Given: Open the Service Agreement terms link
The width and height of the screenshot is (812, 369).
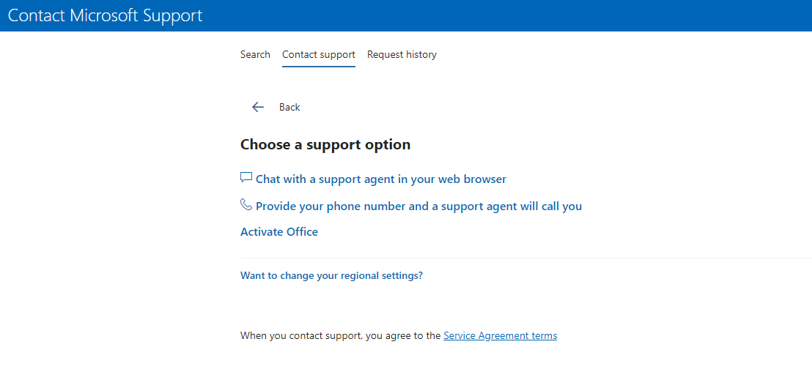Looking at the screenshot, I should 501,336.
